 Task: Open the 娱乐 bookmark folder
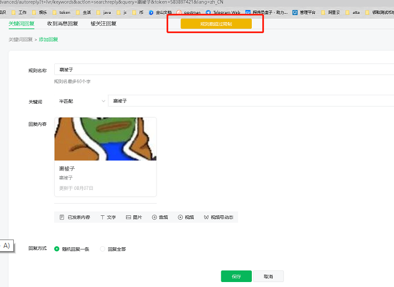[x=40, y=13]
